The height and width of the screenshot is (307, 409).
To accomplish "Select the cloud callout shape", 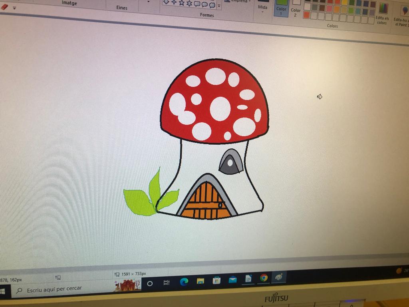I will point(212,5).
